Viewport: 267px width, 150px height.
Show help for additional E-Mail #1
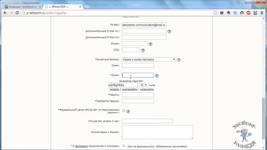pos(169,32)
